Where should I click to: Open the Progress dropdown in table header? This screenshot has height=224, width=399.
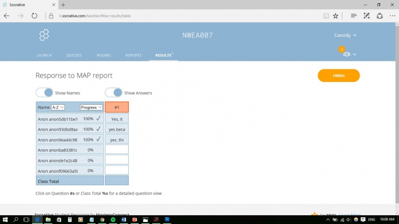coord(91,107)
